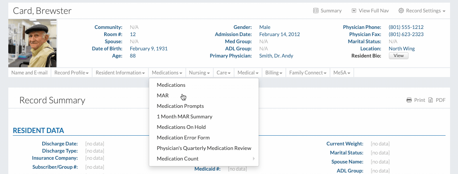458x174 pixels.
Task: Open the Billing dropdown menu
Action: click(274, 73)
